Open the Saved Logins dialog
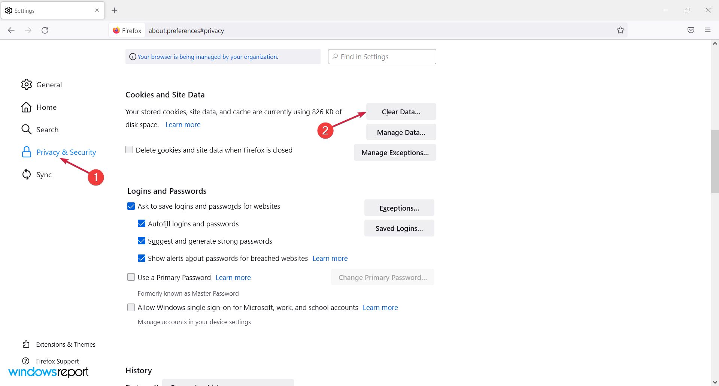 (x=399, y=228)
